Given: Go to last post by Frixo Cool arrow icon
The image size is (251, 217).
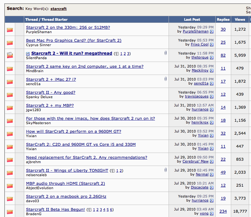Looking at the screenshot, I should click(x=212, y=45).
